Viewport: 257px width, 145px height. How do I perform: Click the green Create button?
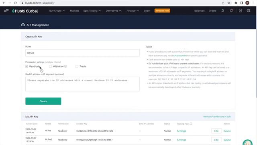[x=43, y=101]
